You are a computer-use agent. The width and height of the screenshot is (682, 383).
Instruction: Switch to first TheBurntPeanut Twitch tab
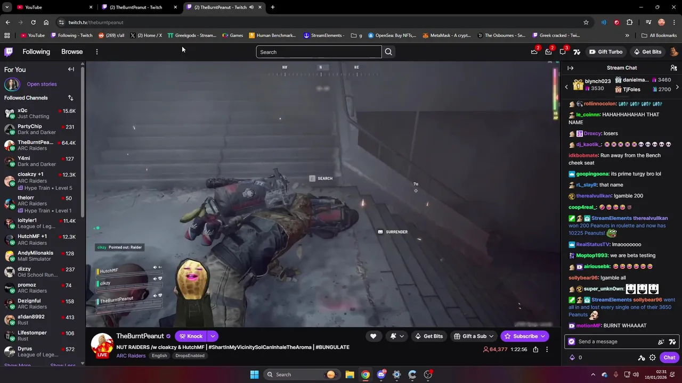140,7
